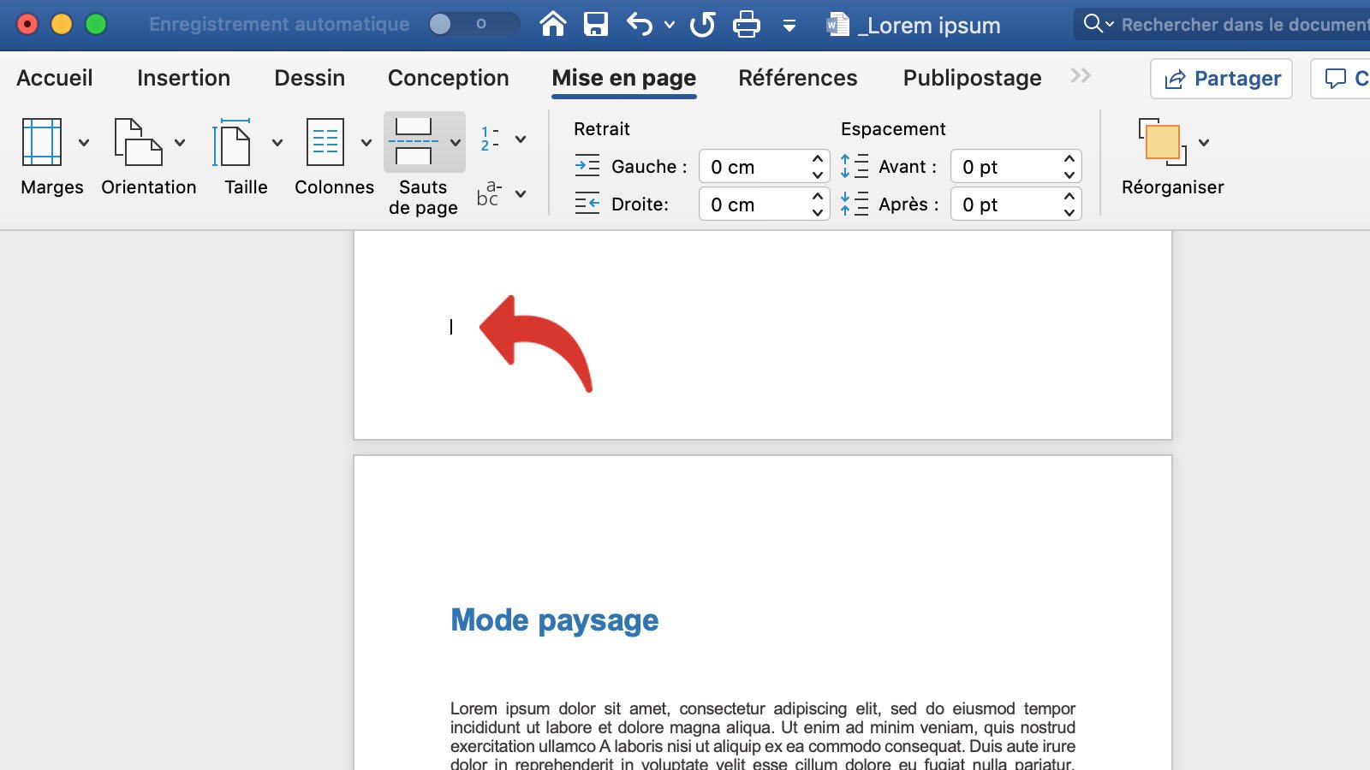Screen dimensions: 1370x770
Task: Switch to the Insertion tab
Action: pyautogui.click(x=183, y=78)
